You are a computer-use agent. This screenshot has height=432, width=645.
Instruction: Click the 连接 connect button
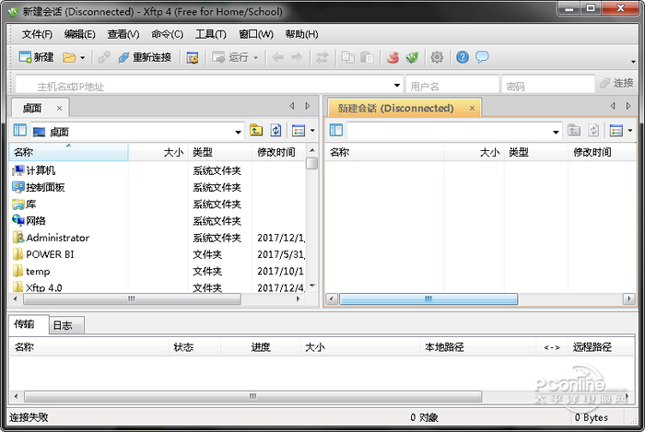tap(616, 84)
